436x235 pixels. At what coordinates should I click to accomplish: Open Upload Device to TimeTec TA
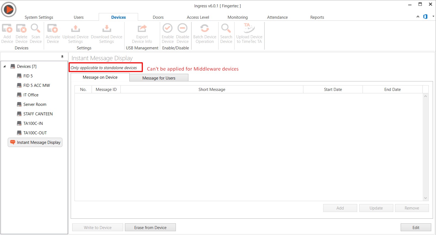pos(249,28)
